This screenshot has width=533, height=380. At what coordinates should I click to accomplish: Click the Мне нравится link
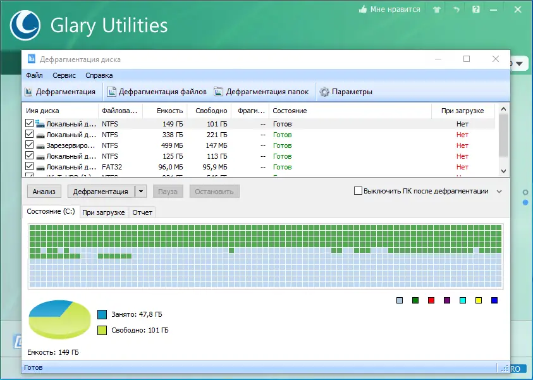395,9
